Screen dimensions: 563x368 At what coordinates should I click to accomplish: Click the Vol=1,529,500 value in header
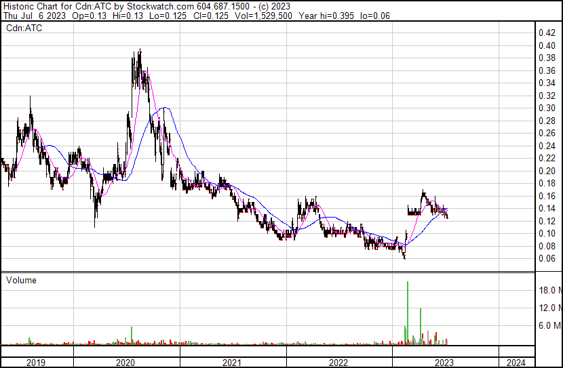[261, 15]
